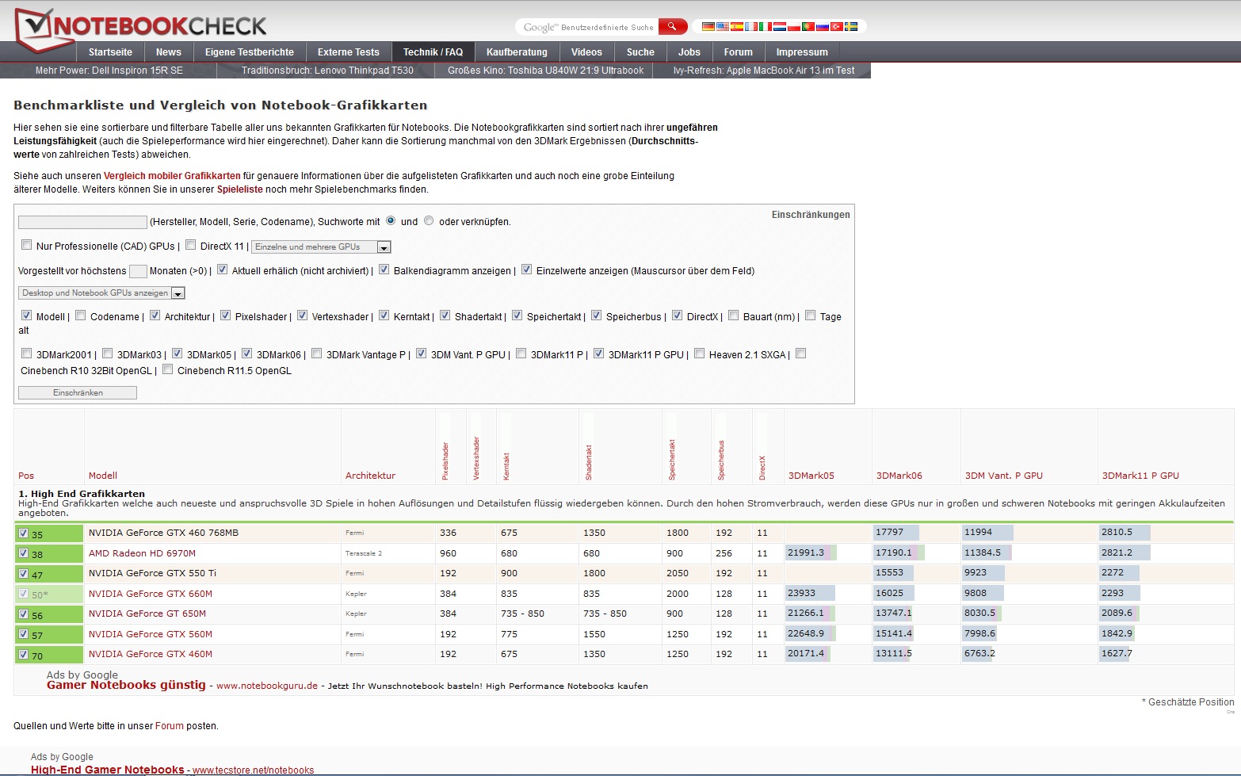Open the AMD Radeon HD 6970M link
Image resolution: width=1241 pixels, height=776 pixels.
click(142, 553)
